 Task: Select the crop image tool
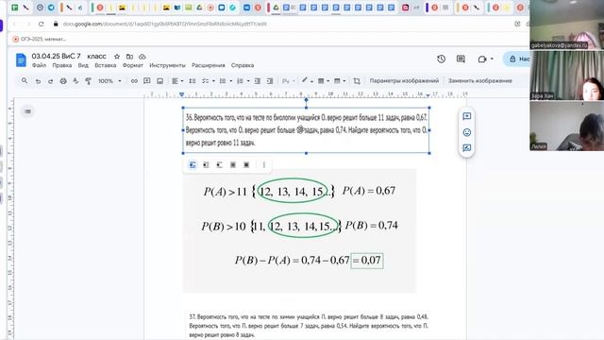pos(357,81)
